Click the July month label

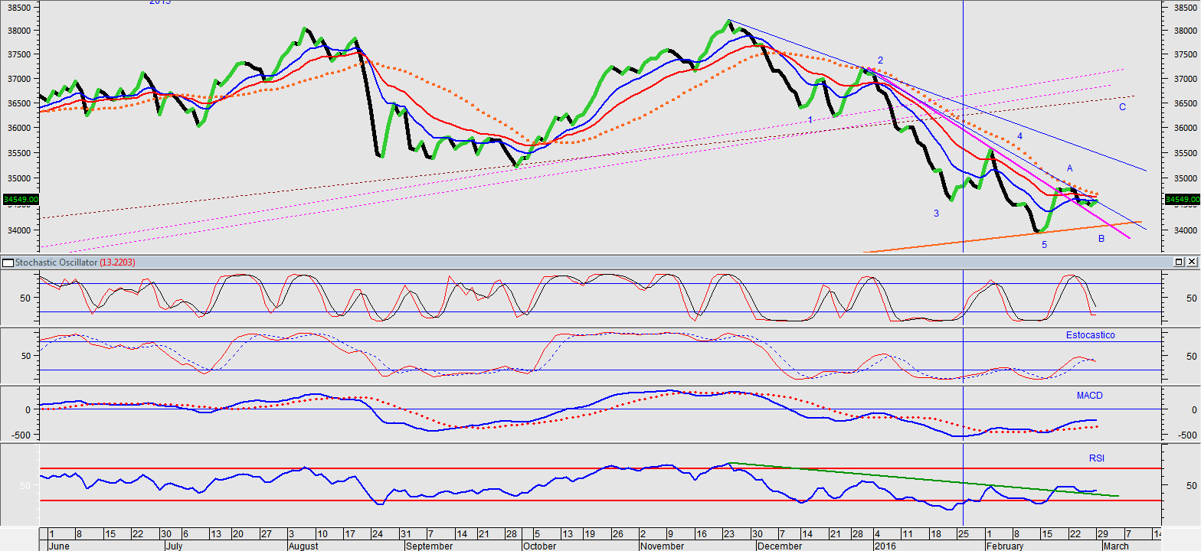point(174,546)
